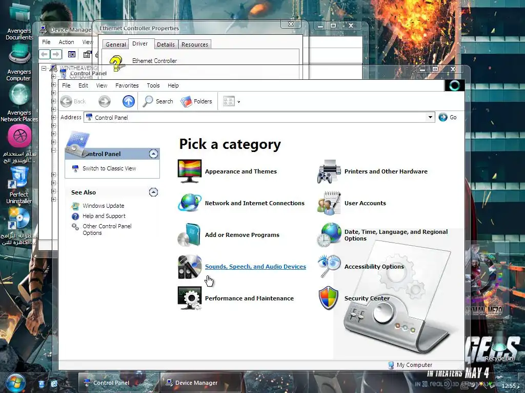Open the Views dropdown arrow in toolbar
This screenshot has height=393, width=525.
[239, 102]
